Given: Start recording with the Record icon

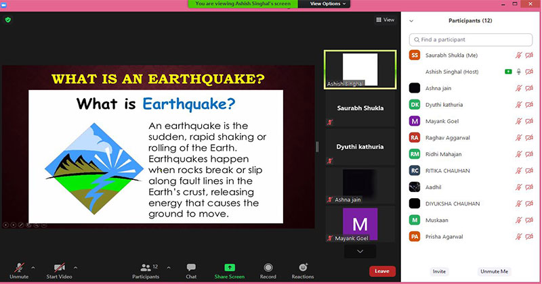Looking at the screenshot, I should coord(268,267).
